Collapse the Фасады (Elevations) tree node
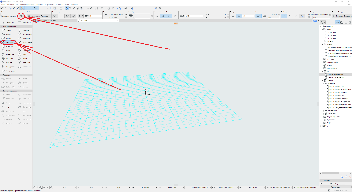Image resolution: width=352 pixels, height=192 pixels. pos(322,45)
